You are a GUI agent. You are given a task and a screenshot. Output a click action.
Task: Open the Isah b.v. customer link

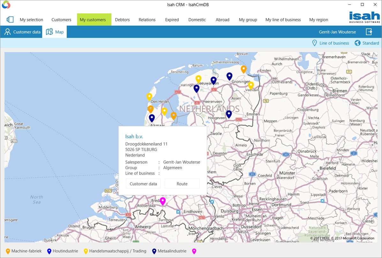(x=134, y=136)
